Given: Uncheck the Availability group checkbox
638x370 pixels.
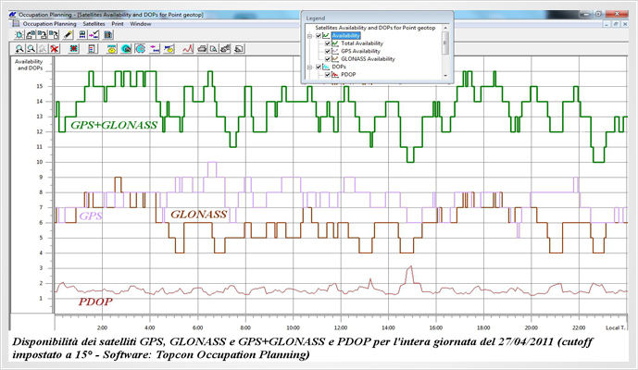Looking at the screenshot, I should (319, 36).
